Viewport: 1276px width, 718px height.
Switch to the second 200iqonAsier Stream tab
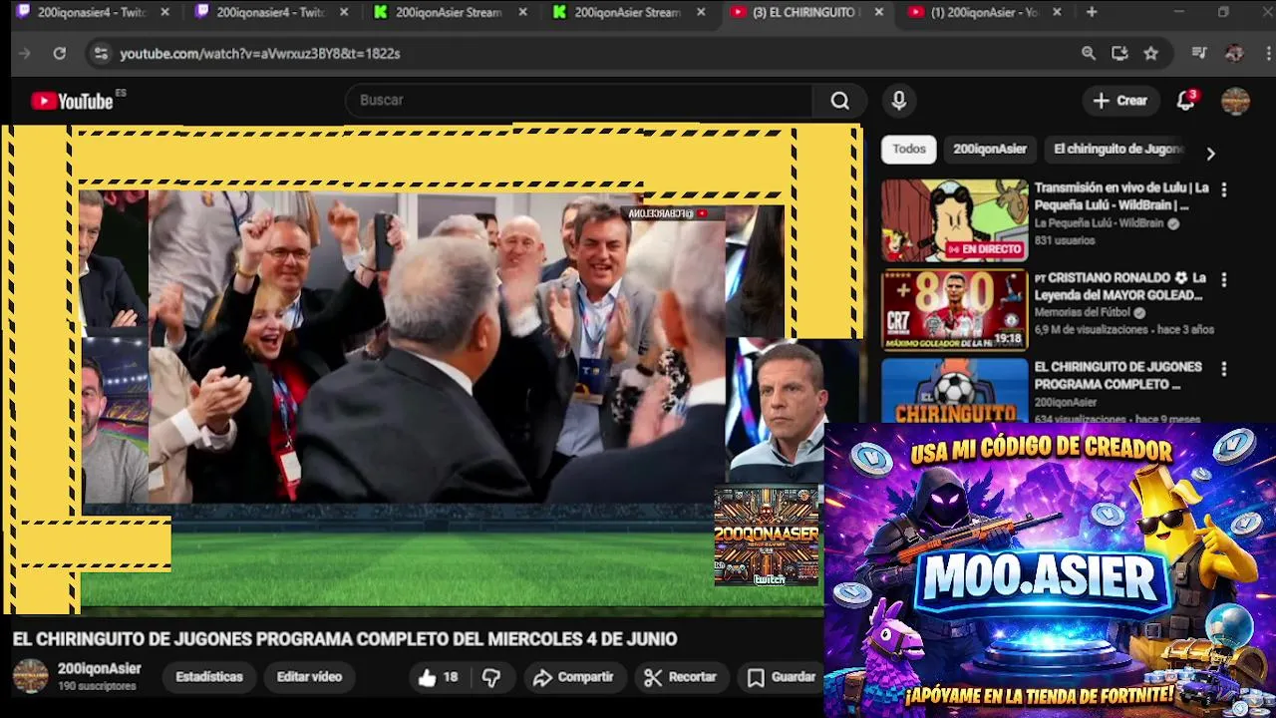coord(629,12)
